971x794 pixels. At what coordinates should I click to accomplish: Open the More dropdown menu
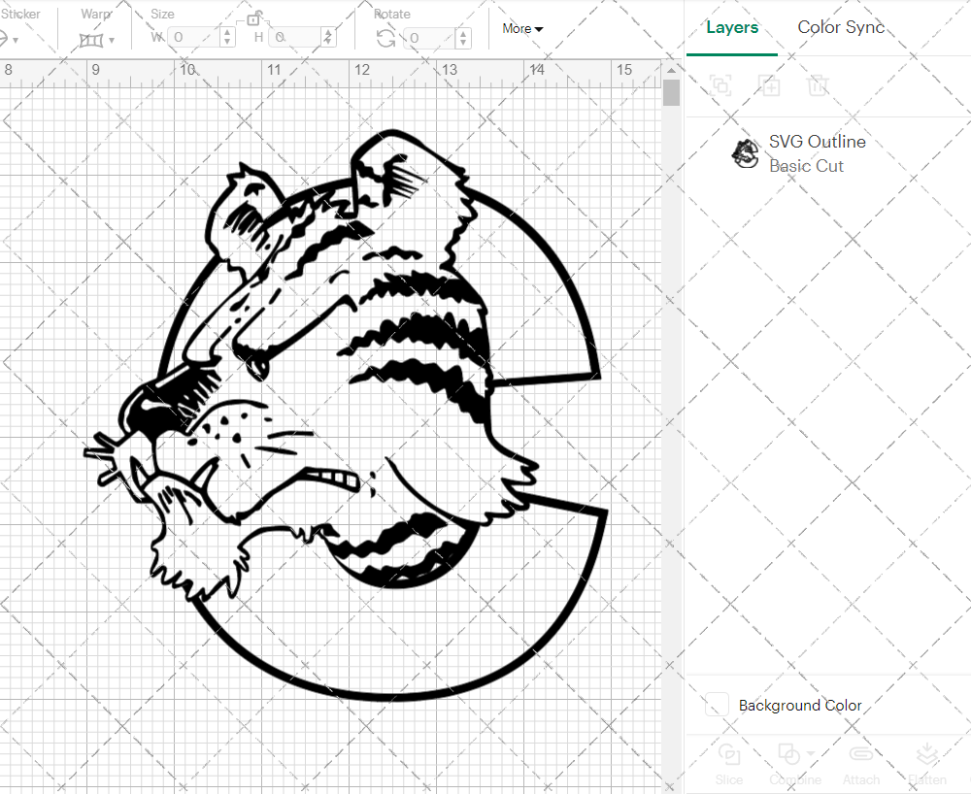pyautogui.click(x=521, y=29)
